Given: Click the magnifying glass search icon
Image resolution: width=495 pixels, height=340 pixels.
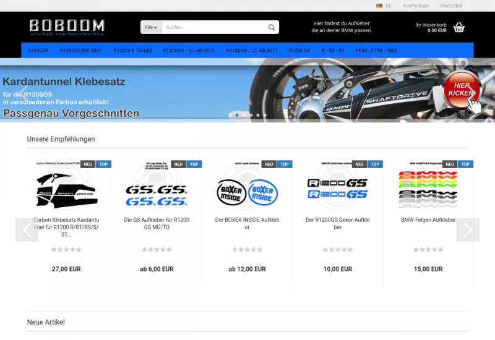Looking at the screenshot, I should pyautogui.click(x=271, y=27).
